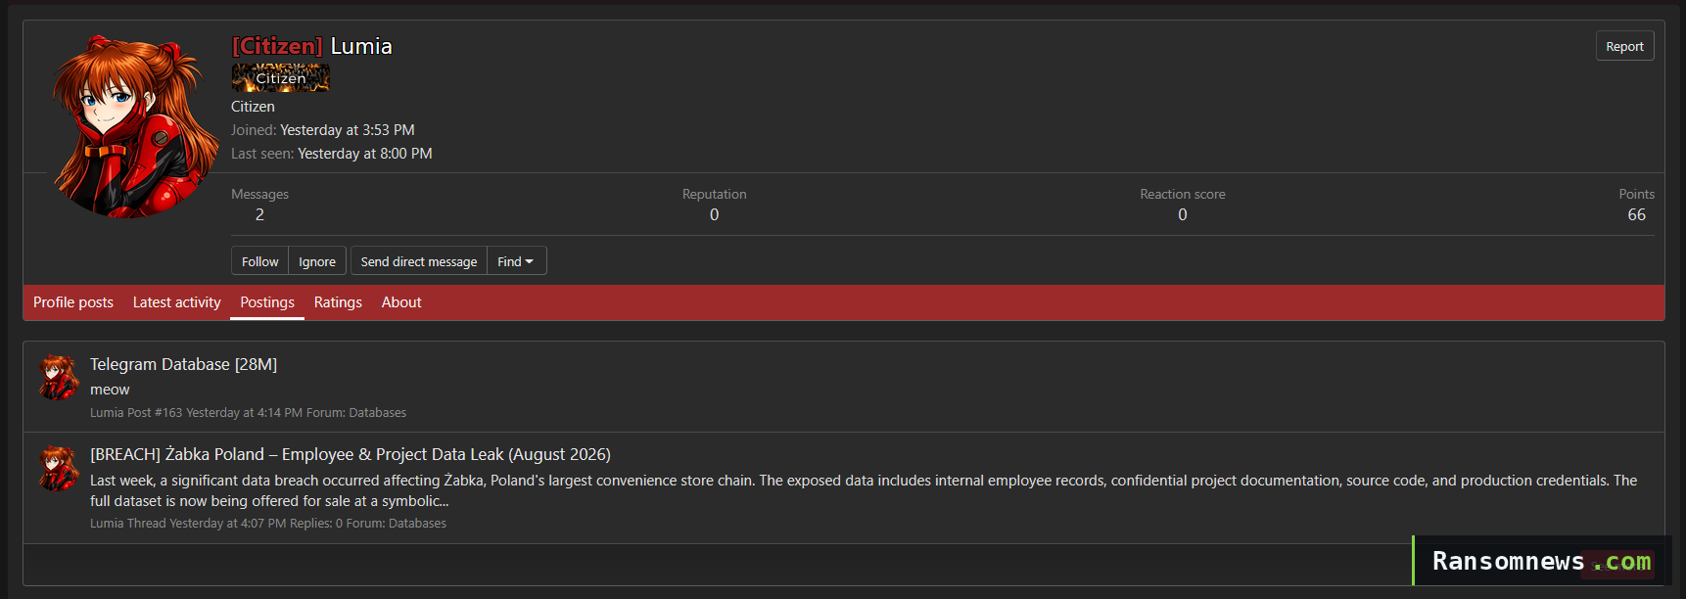The height and width of the screenshot is (599, 1686).
Task: Click Joined date Yesterday at 3:53 PM
Action: pos(348,130)
